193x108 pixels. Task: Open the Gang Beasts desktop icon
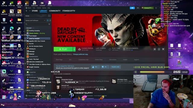click(x=4, y=12)
